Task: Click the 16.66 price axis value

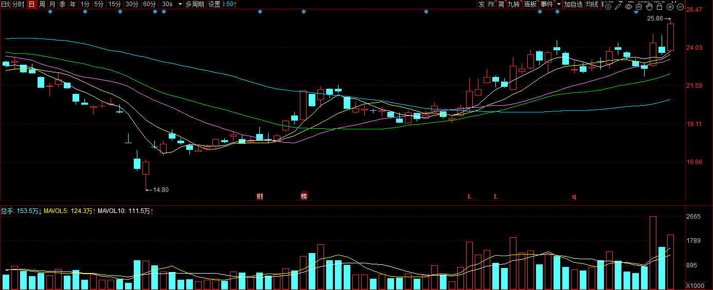Action: 695,162
